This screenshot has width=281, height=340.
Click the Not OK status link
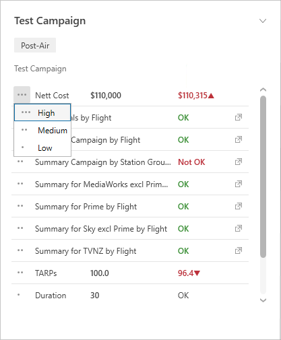pos(191,162)
